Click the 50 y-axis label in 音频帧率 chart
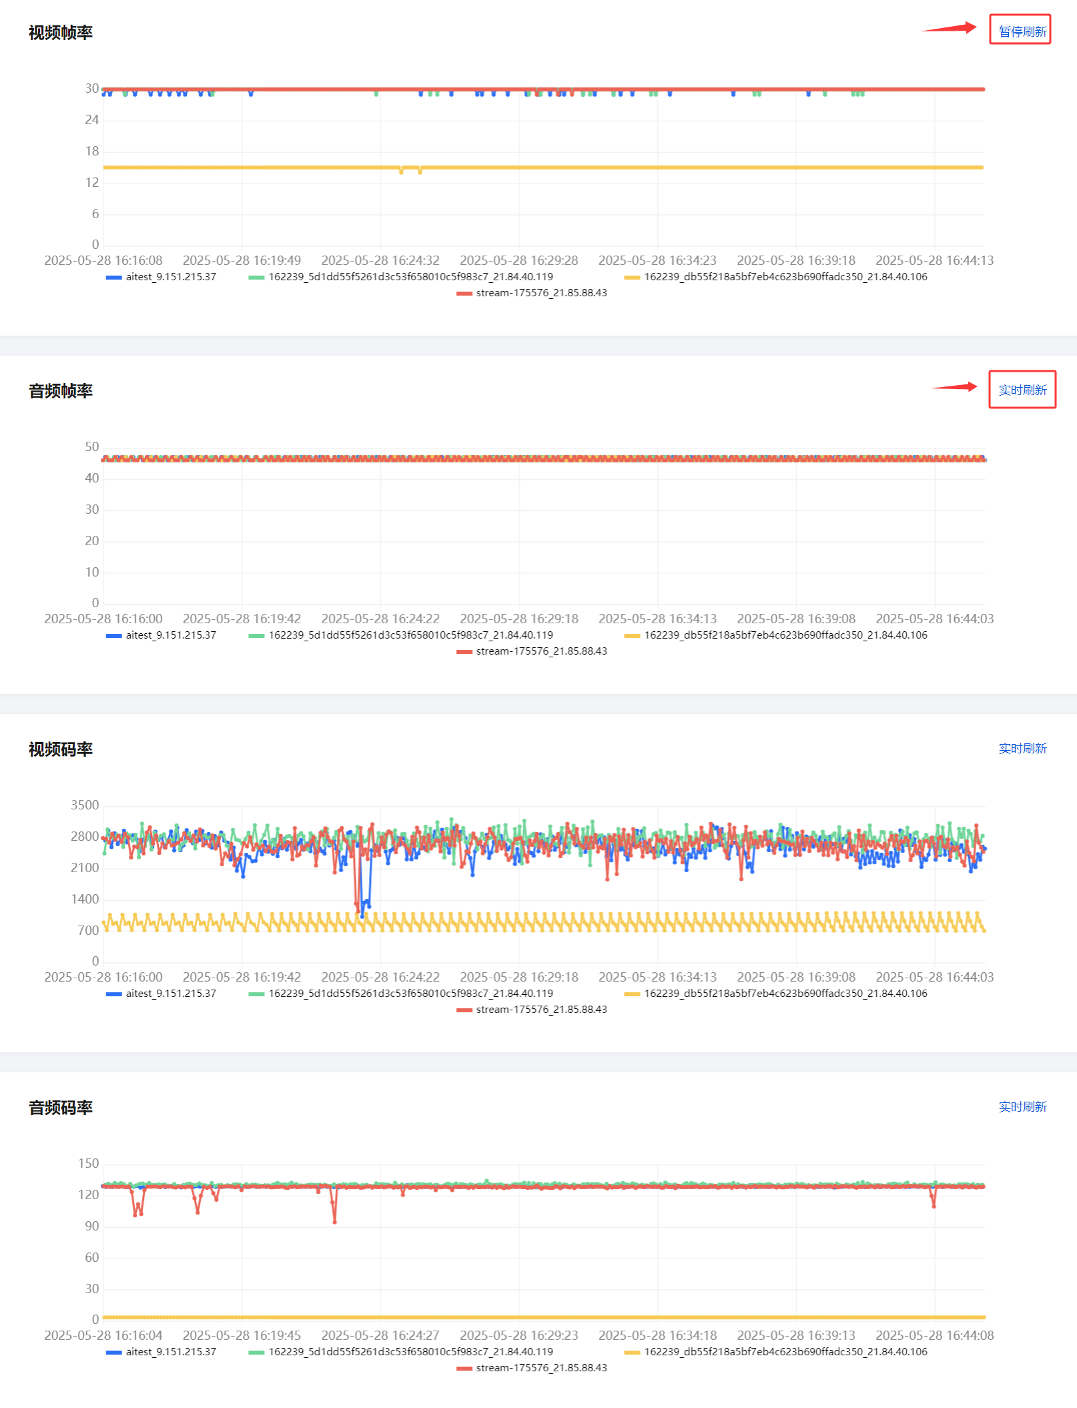The width and height of the screenshot is (1077, 1408). click(x=92, y=446)
